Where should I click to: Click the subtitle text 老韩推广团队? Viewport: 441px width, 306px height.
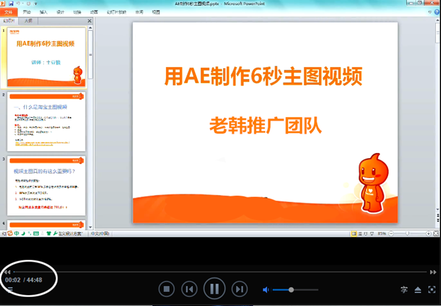point(265,125)
